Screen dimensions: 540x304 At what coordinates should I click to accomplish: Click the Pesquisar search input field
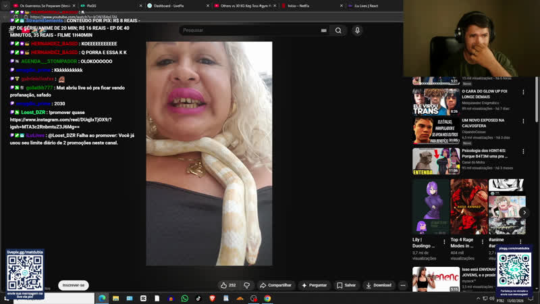pyautogui.click(x=250, y=30)
